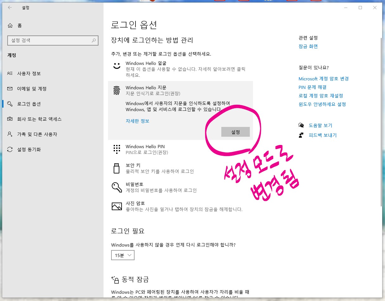
Task: Open the 홈 home icon
Action: (x=10, y=26)
